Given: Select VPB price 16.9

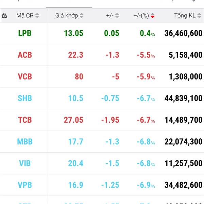Looking at the screenshot, I should [75, 185].
